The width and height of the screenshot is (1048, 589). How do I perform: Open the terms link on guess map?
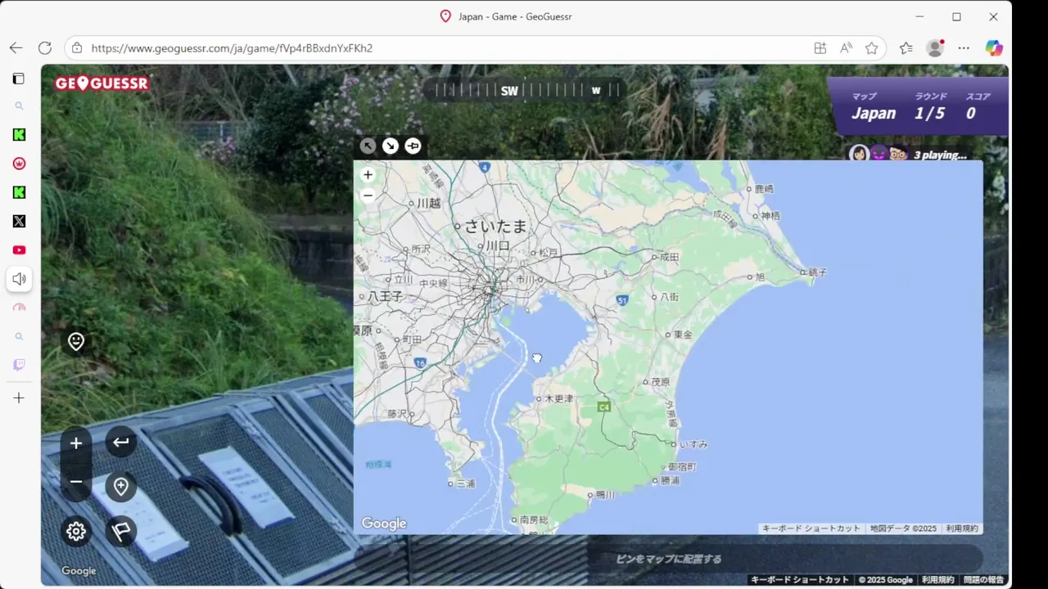pos(962,528)
